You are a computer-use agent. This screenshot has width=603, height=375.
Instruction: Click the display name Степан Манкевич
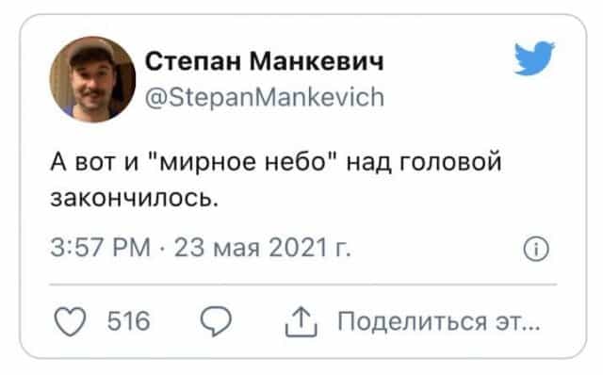[265, 61]
